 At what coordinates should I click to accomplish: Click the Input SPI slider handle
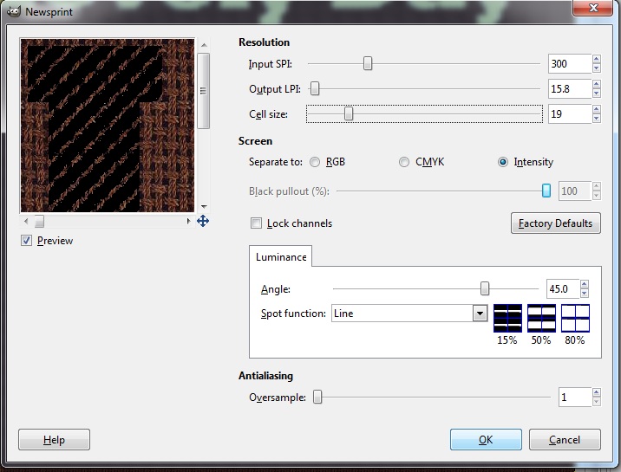click(368, 63)
